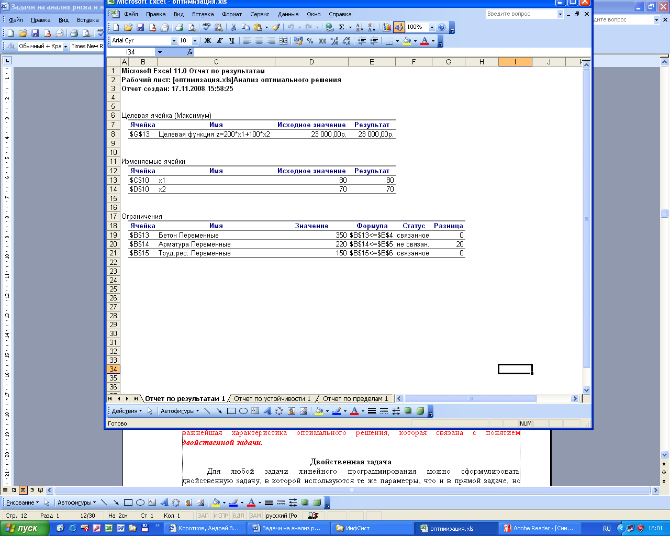This screenshot has height=536, width=670.
Task: Click the Cut scissors icon in Excel
Action: click(x=233, y=27)
